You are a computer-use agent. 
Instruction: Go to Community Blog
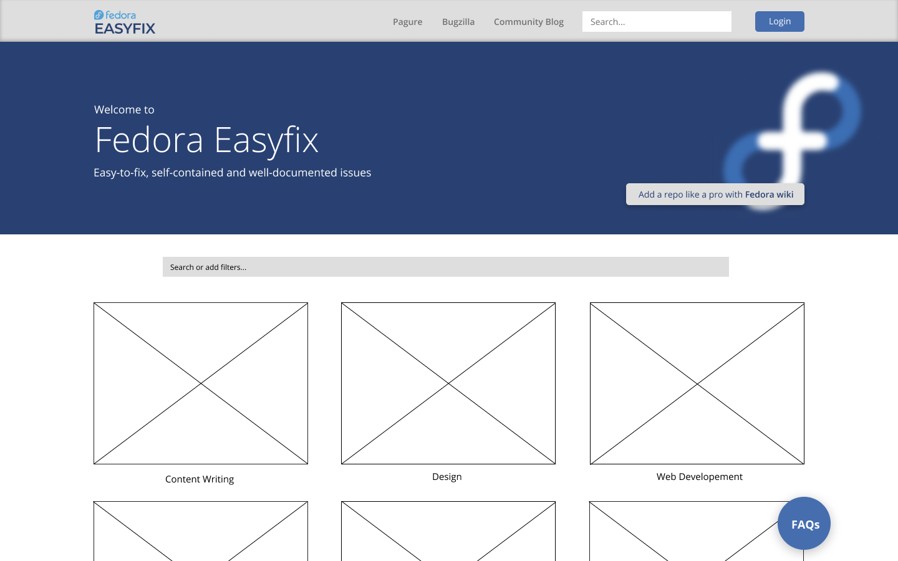529,22
